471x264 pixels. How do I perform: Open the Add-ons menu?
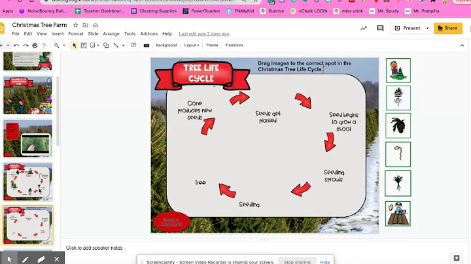pyautogui.click(x=149, y=34)
